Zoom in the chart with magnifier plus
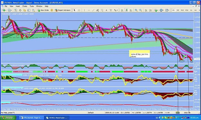This screenshot has height=120, width=201. [x=136, y=10]
